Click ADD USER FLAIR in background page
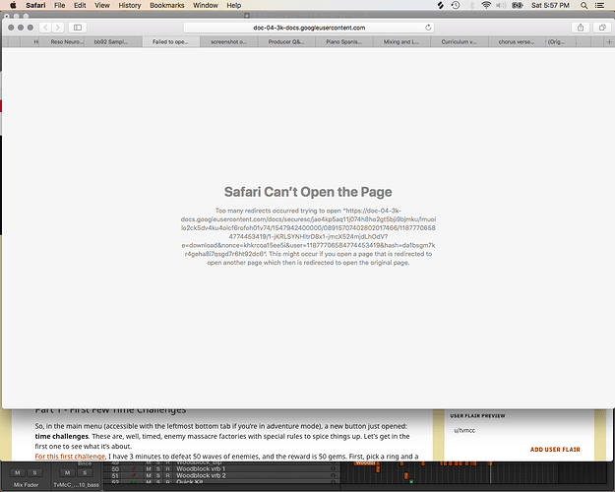615x492 pixels. pyautogui.click(x=555, y=450)
